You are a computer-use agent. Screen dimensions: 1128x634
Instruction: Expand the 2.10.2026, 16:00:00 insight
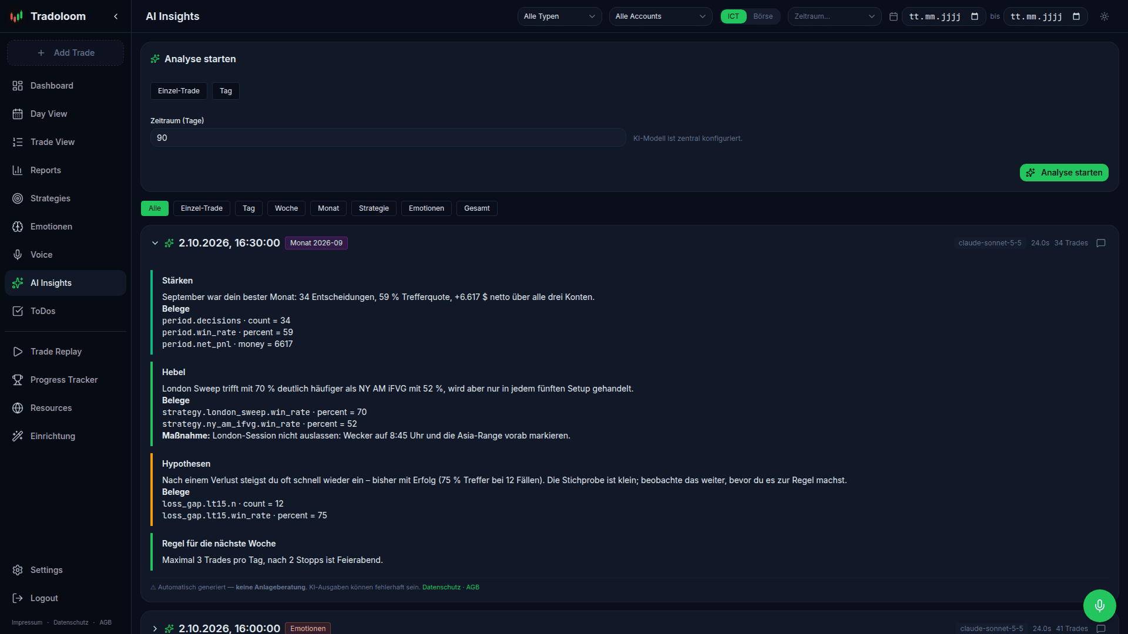155,629
